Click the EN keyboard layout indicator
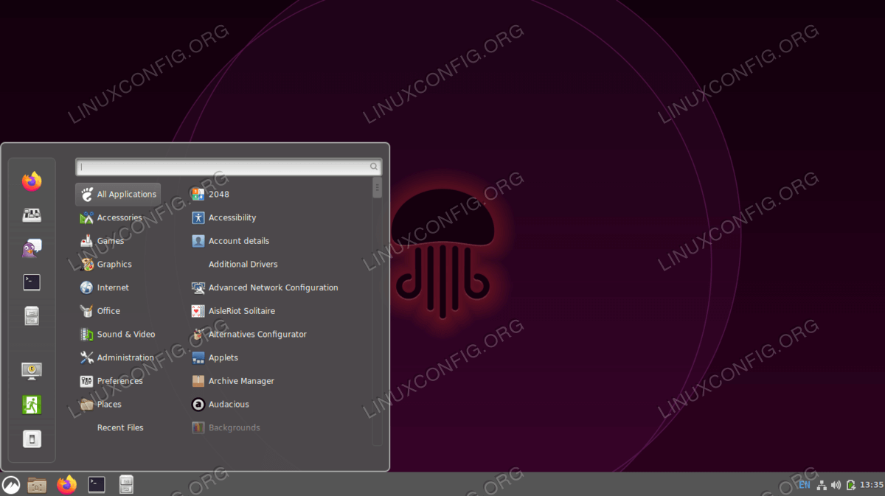 (805, 485)
